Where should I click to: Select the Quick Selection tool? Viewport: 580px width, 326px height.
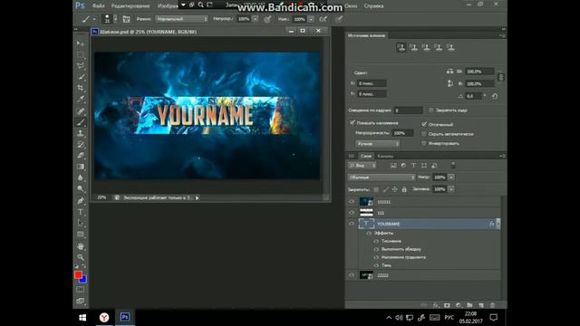pyautogui.click(x=81, y=77)
